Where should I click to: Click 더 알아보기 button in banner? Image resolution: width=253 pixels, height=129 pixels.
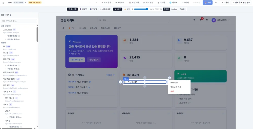(94, 60)
